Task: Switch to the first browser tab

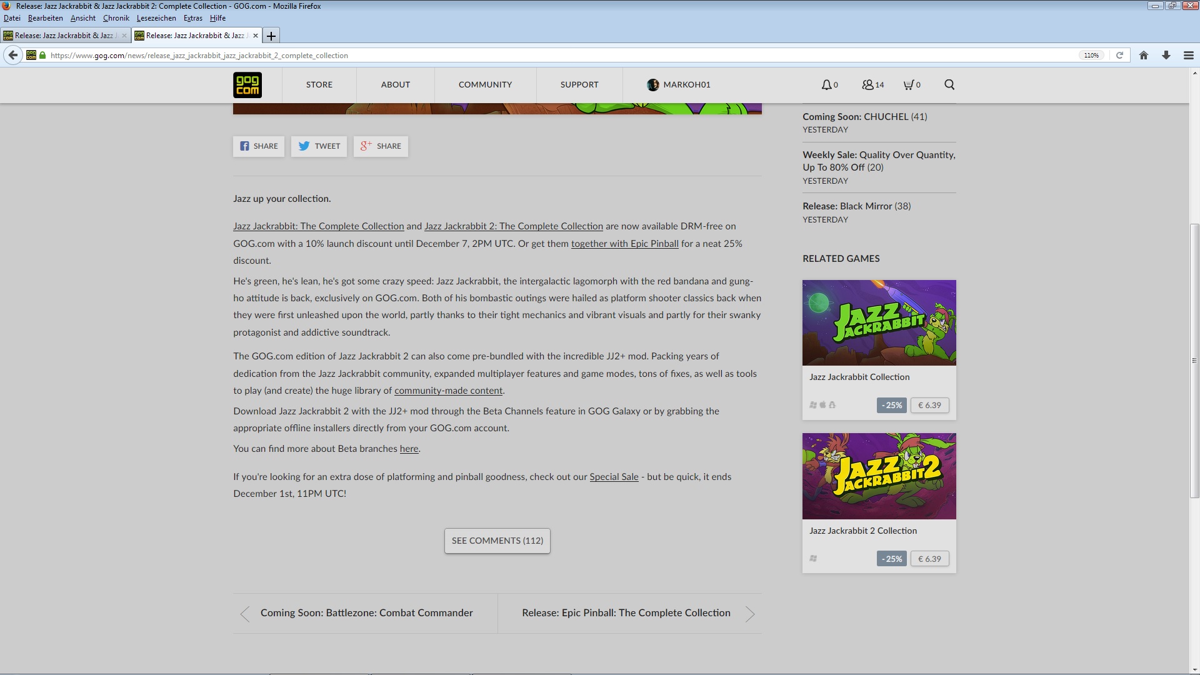Action: 65,36
